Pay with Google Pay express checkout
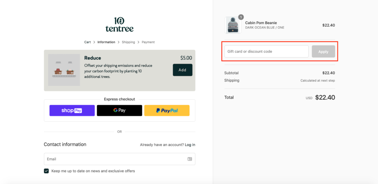 tap(119, 110)
